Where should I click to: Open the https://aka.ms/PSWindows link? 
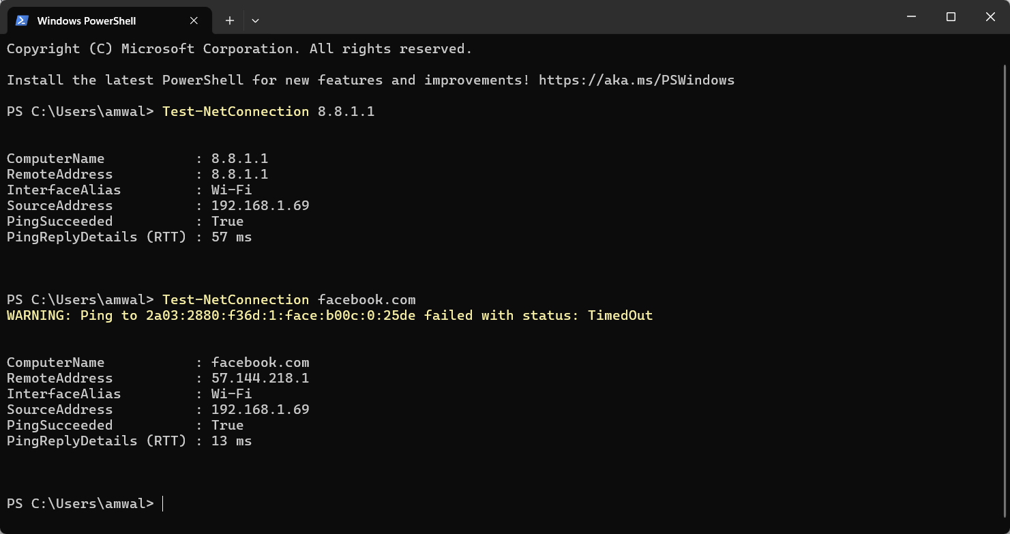click(x=636, y=80)
